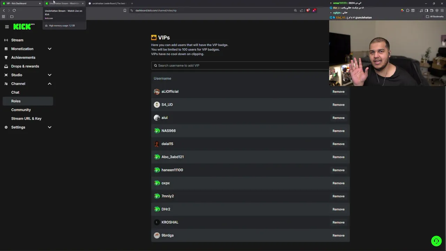446x251 pixels.
Task: Click the Stream sidebar icon
Action: [x=6, y=40]
